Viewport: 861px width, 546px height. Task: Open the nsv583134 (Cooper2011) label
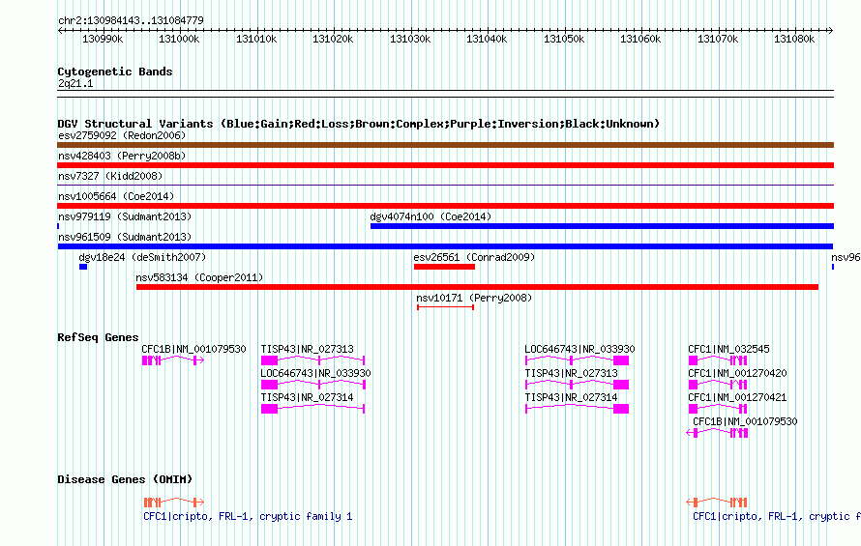coord(199,277)
